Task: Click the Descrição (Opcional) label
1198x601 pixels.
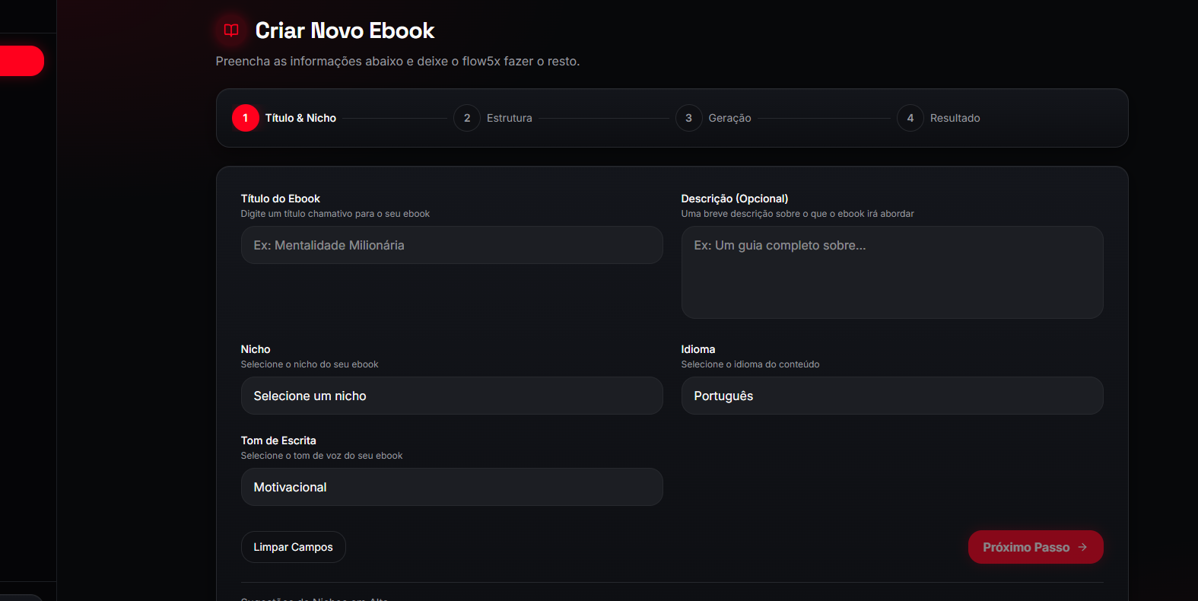Action: 735,199
